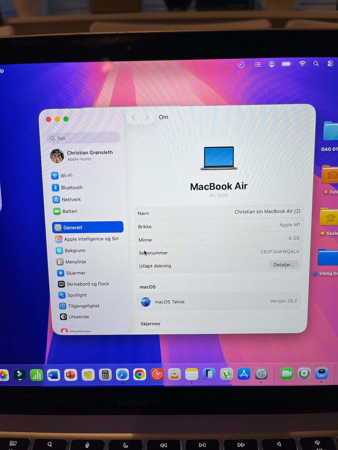Select Utseende in the sidebar
The image size is (338, 450).
(x=75, y=317)
